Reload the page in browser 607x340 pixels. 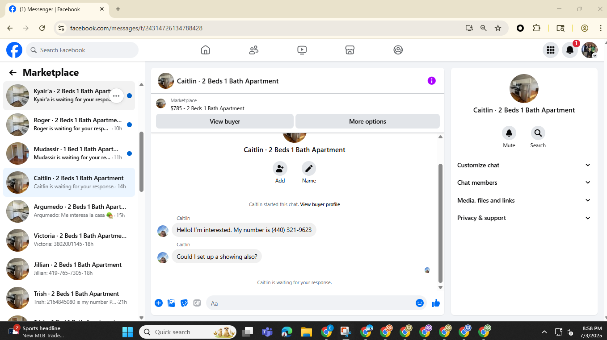point(42,28)
